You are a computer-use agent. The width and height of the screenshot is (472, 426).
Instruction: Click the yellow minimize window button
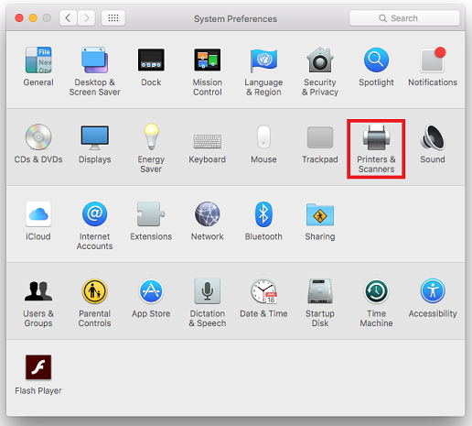click(33, 18)
